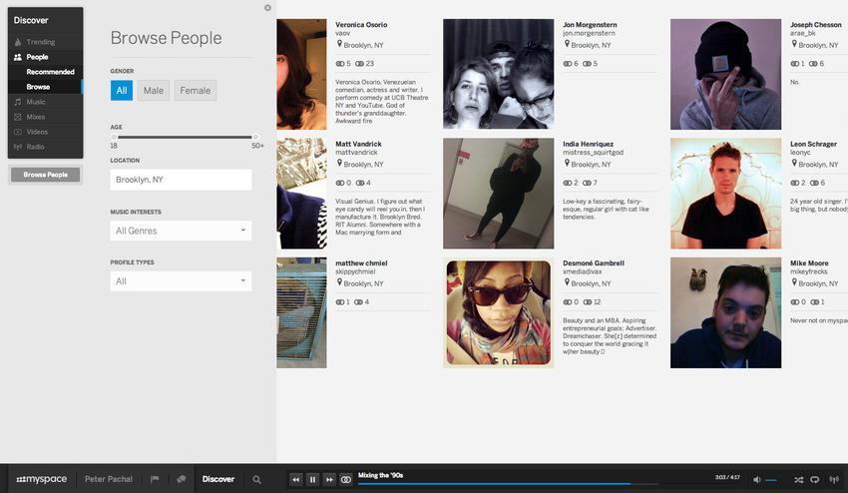Viewport: 848px width, 493px height.
Task: Expand the Profile Types dropdown
Action: coord(181,281)
